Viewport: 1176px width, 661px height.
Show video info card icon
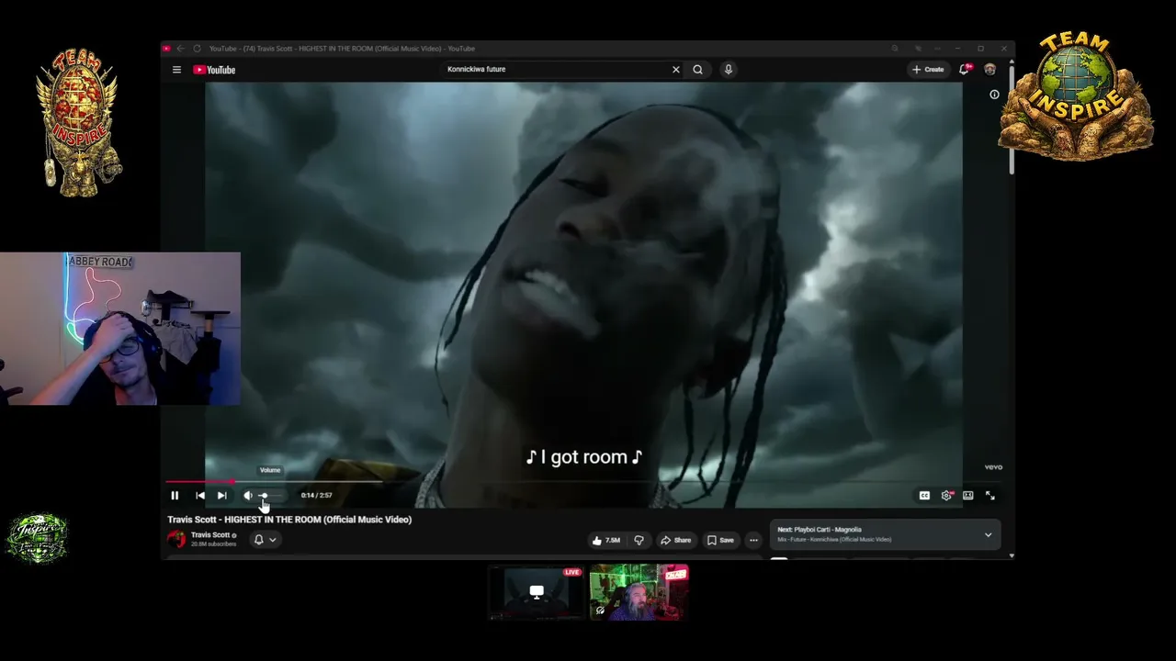pos(994,95)
